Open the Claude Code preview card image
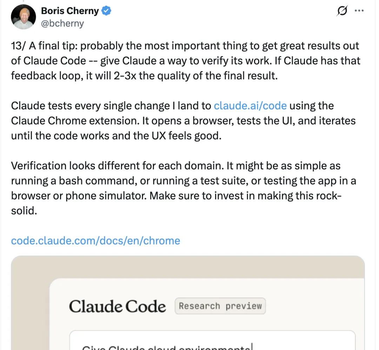 tap(188, 303)
